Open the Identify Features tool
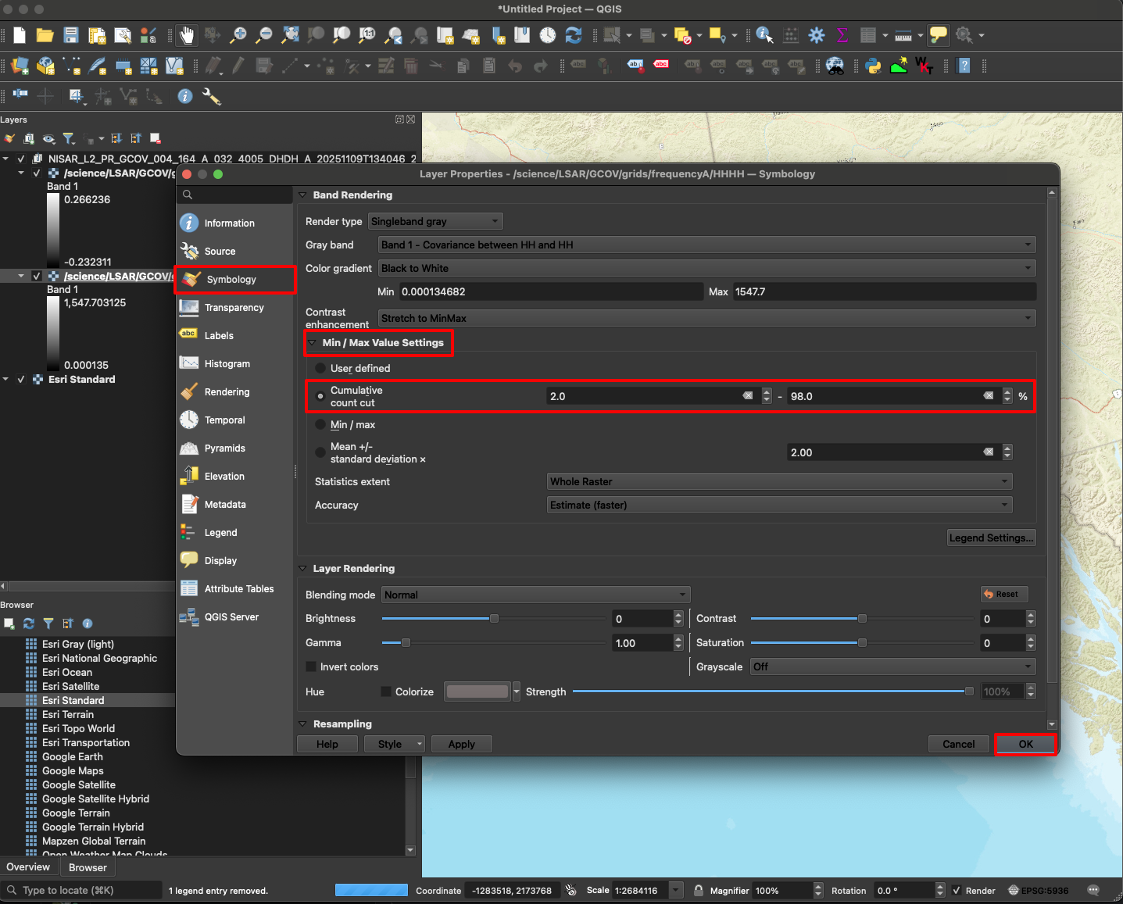This screenshot has width=1123, height=904. 764,35
